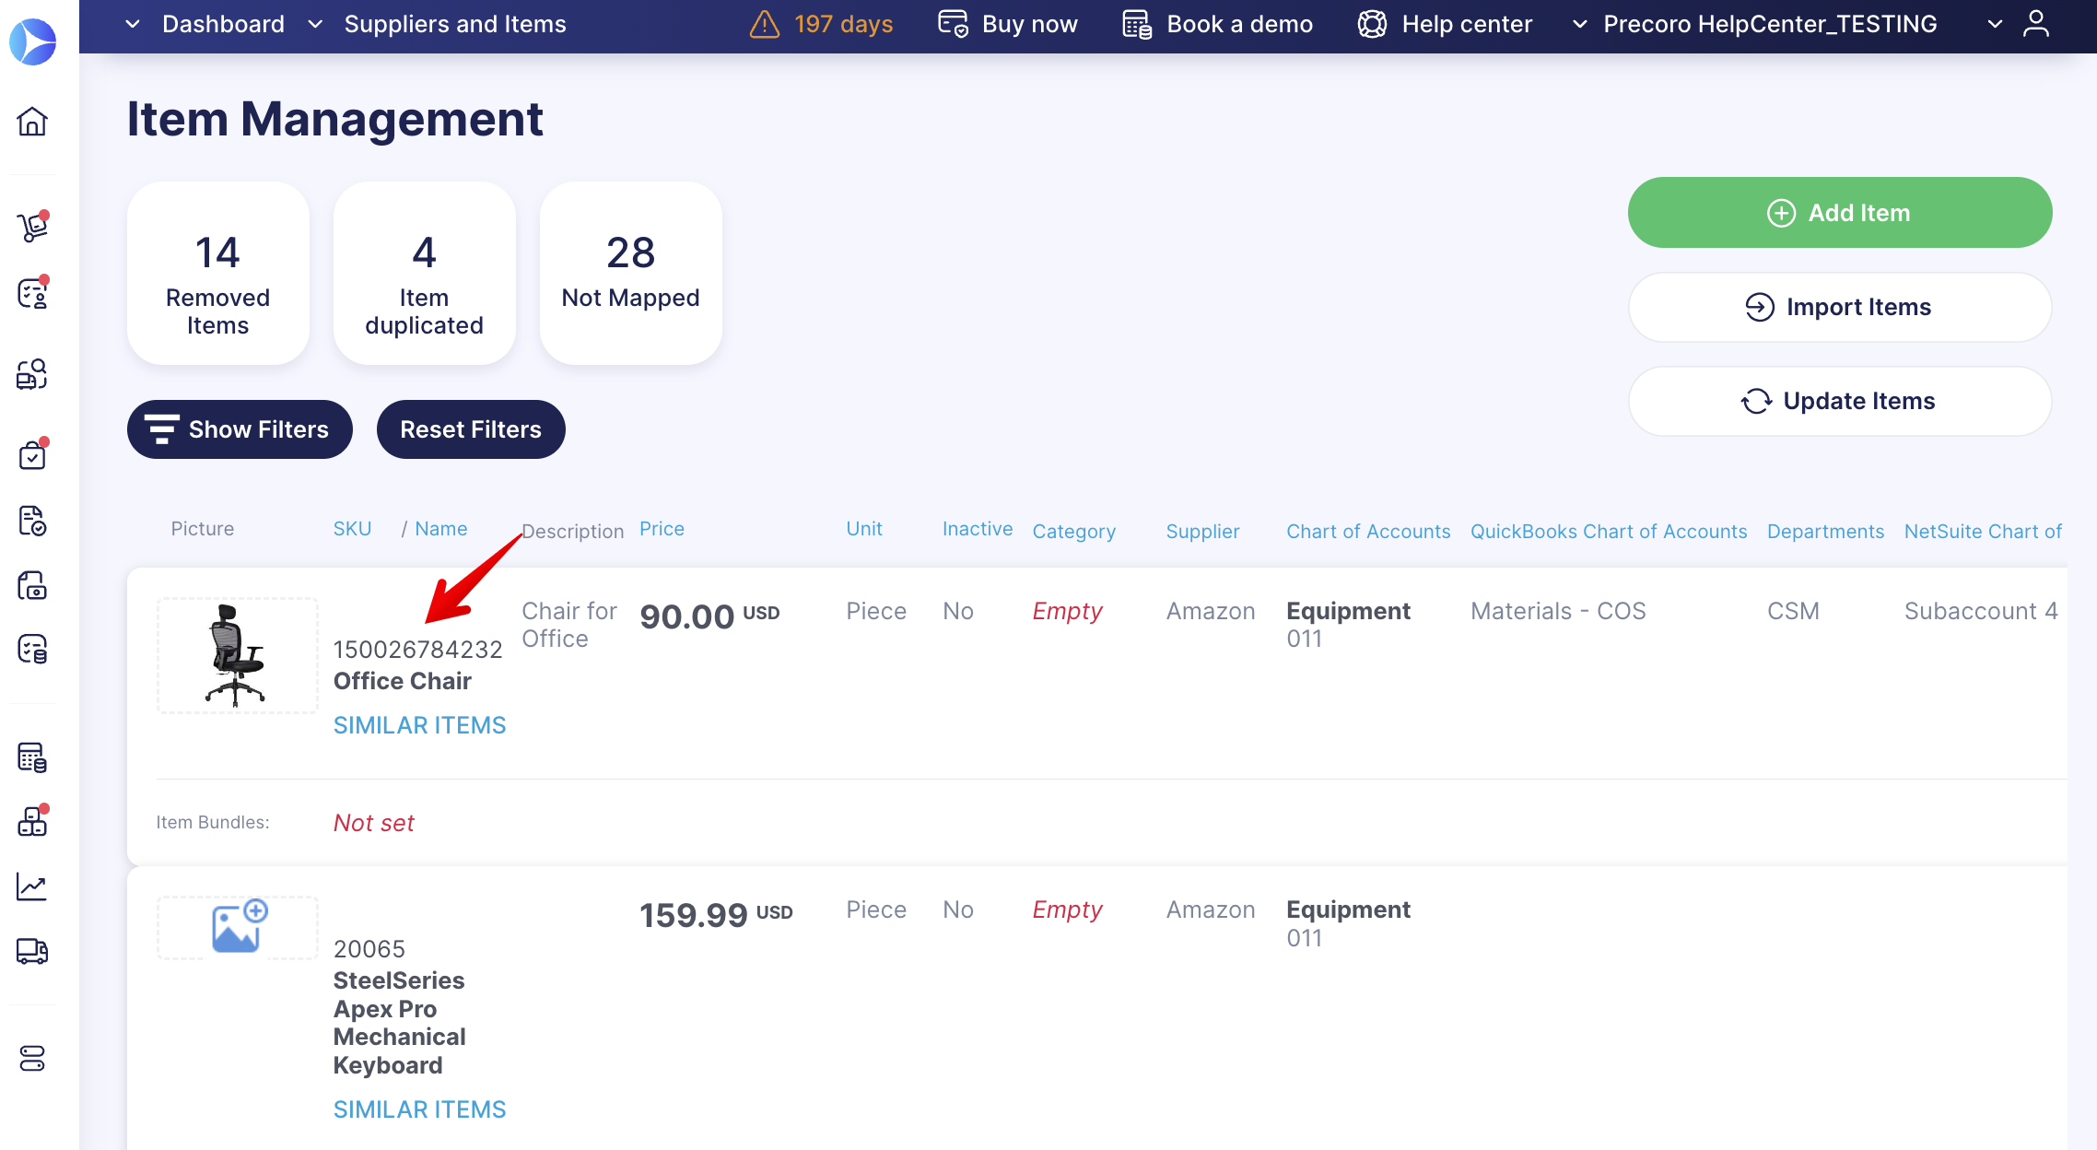
Task: Click the Reset Filters button
Action: [x=471, y=429]
